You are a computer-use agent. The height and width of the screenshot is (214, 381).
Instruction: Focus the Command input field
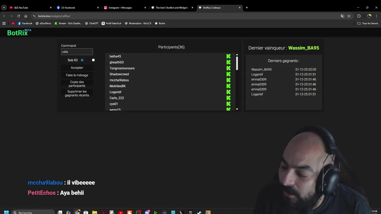[77, 52]
